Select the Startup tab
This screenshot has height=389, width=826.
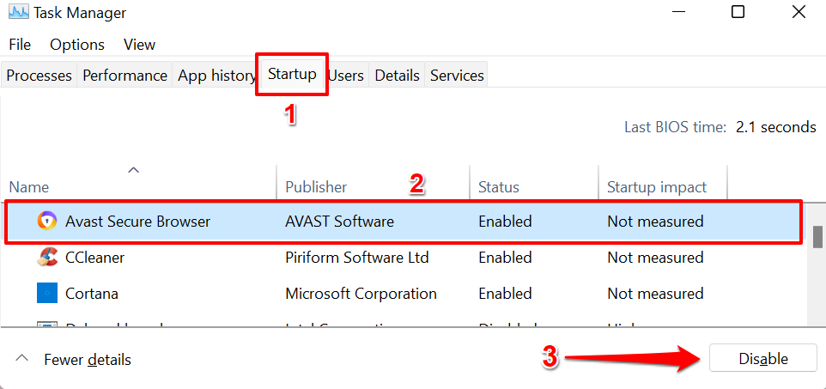click(292, 75)
